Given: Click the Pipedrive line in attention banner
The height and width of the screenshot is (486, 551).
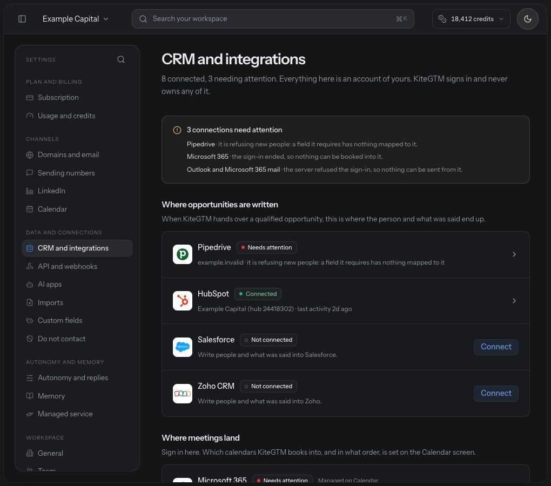Looking at the screenshot, I should tap(302, 144).
